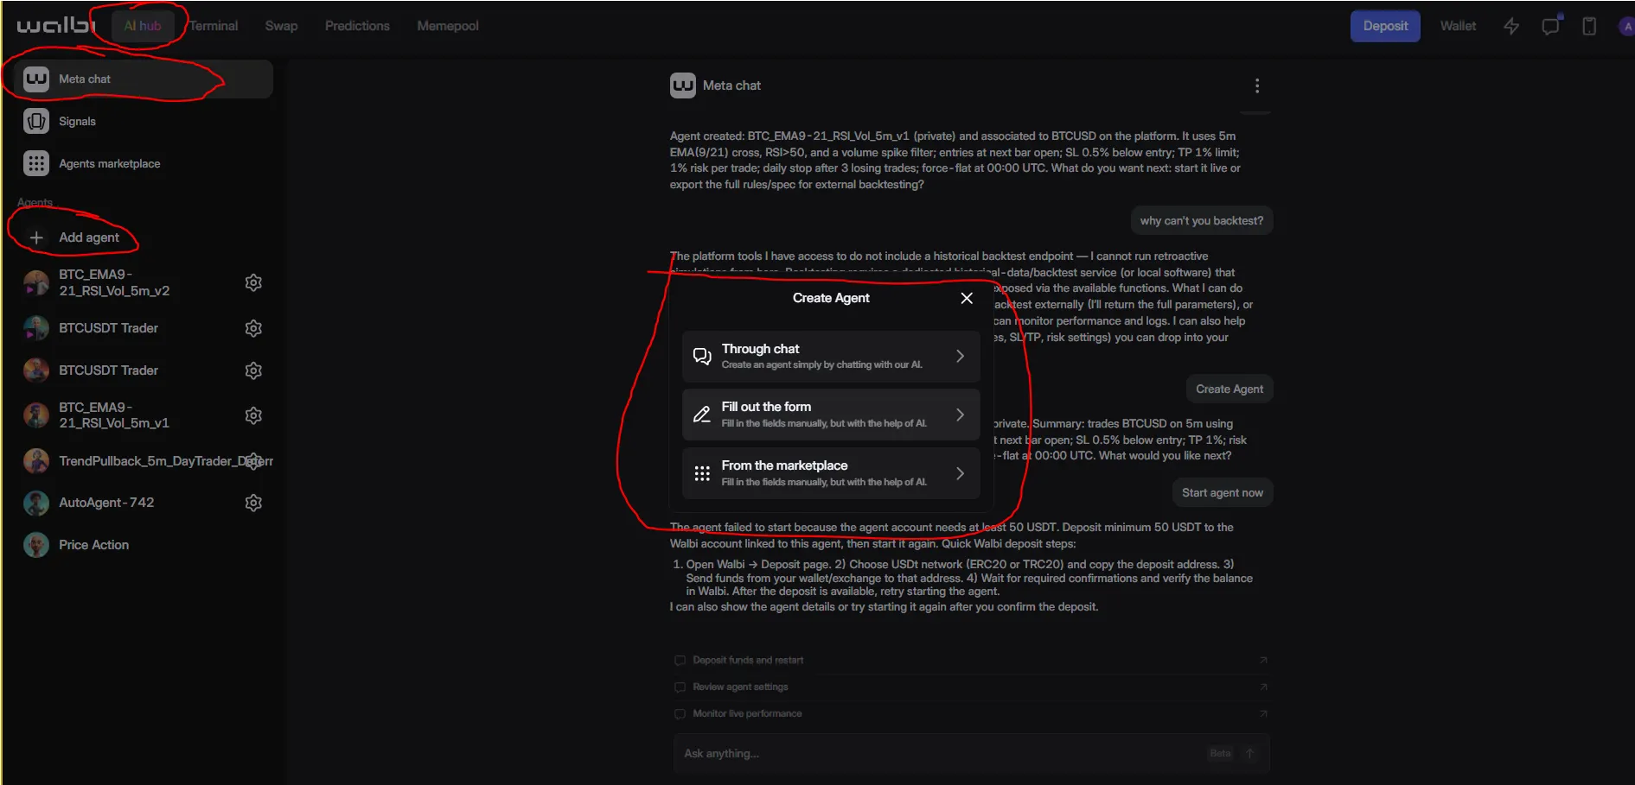1635x785 pixels.
Task: Expand the Through chat option chevron
Action: coord(960,356)
